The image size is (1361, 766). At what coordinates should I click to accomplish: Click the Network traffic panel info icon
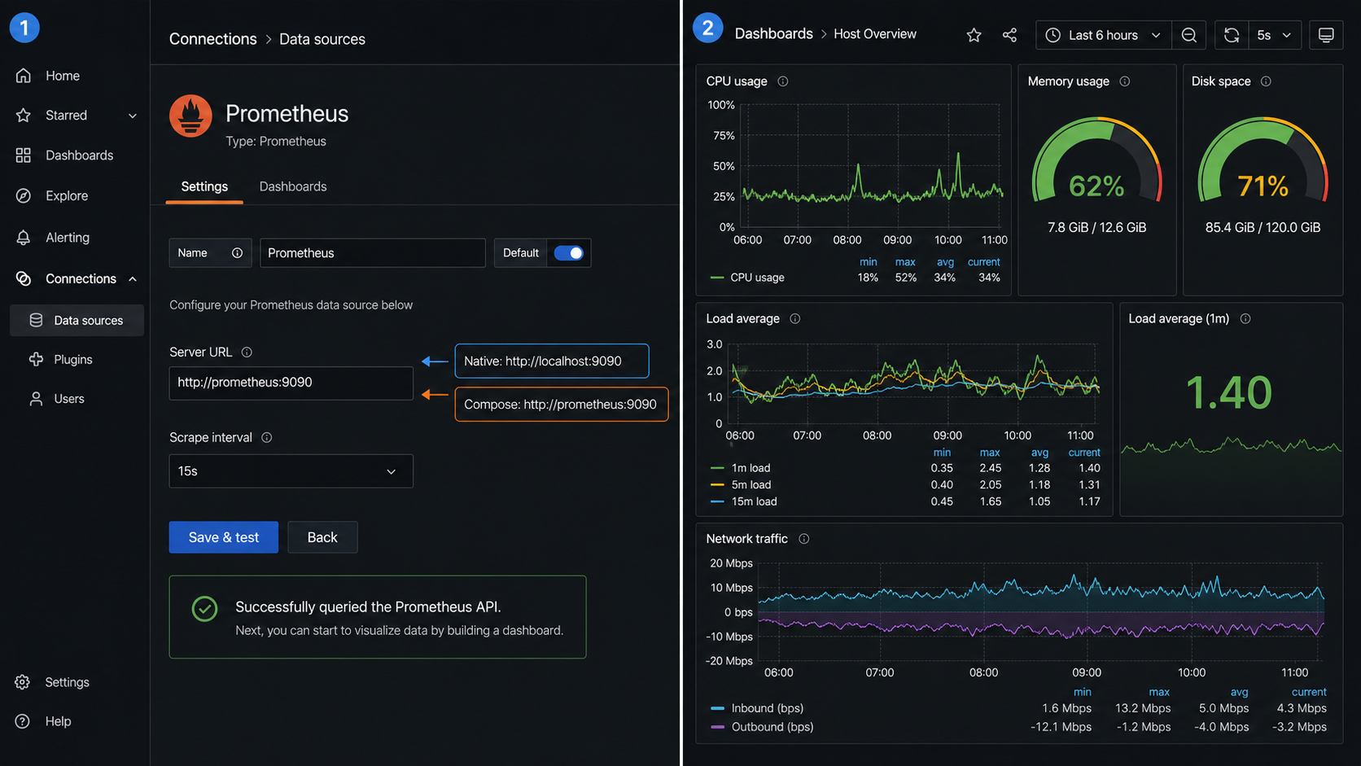[x=804, y=539]
